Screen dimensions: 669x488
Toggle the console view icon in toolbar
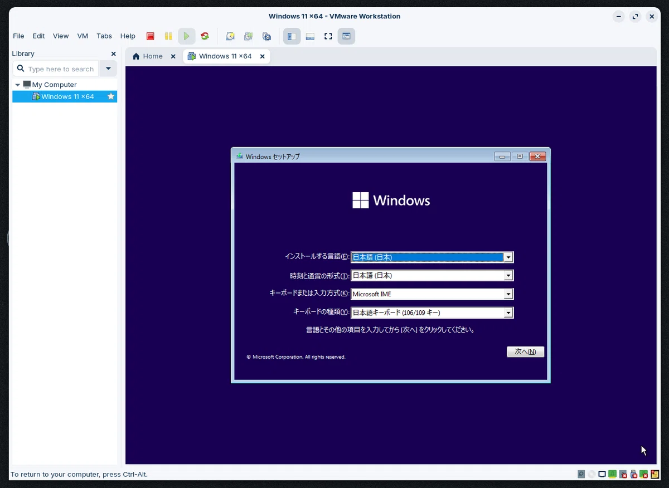346,36
